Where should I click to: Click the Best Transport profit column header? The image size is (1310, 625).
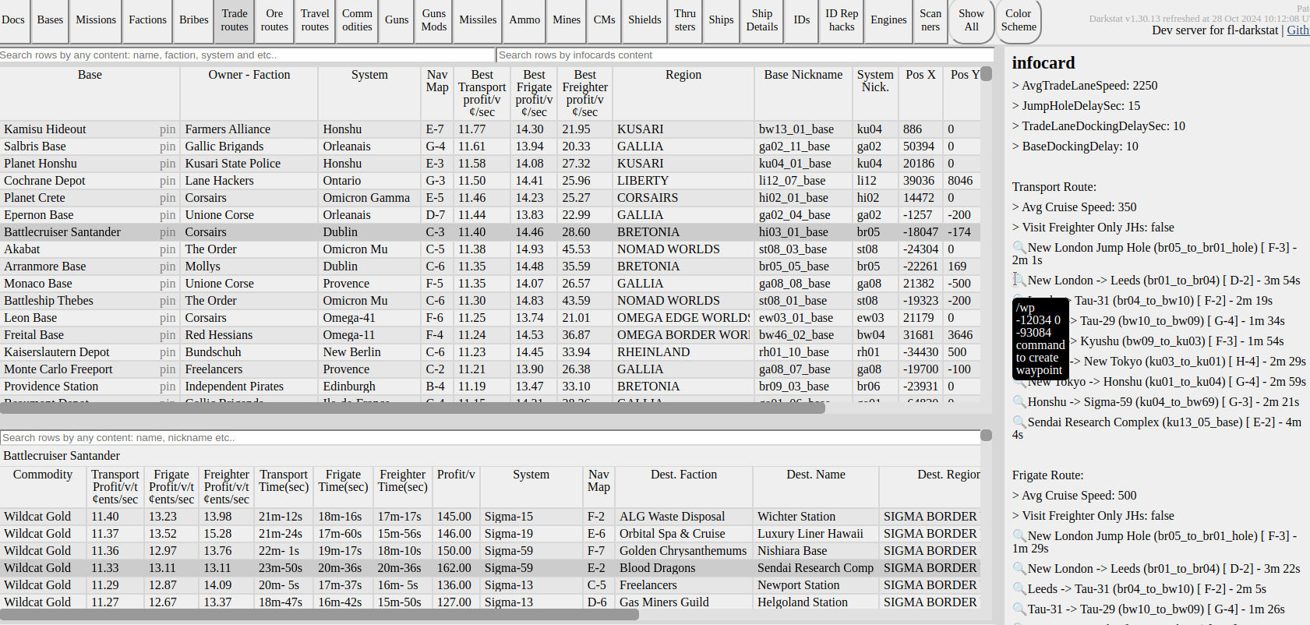point(482,94)
